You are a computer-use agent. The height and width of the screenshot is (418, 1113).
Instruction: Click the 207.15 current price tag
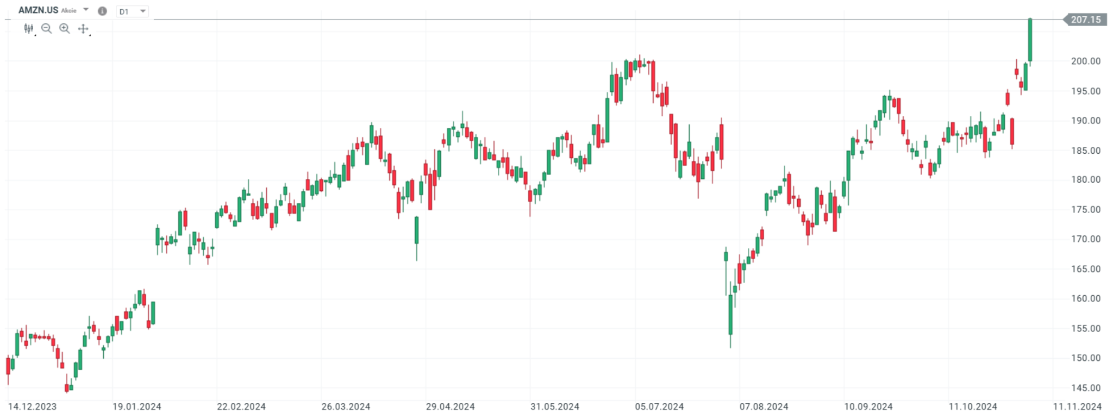1085,20
